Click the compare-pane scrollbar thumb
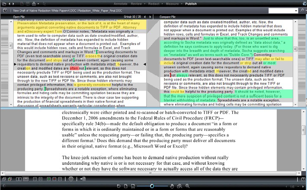Viewport: 307px width, 190px height. [295, 49]
